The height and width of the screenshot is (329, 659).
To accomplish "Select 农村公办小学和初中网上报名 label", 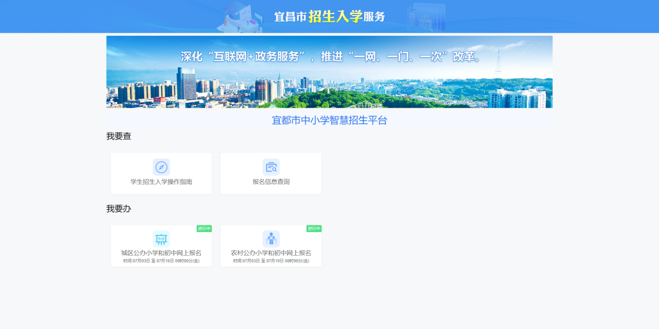I will coord(271,253).
